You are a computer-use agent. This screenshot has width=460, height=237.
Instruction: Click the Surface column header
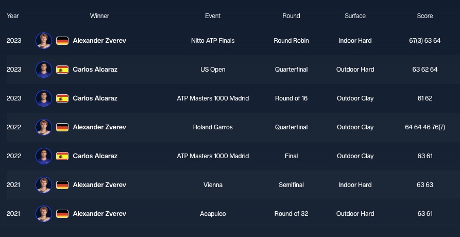pyautogui.click(x=355, y=16)
